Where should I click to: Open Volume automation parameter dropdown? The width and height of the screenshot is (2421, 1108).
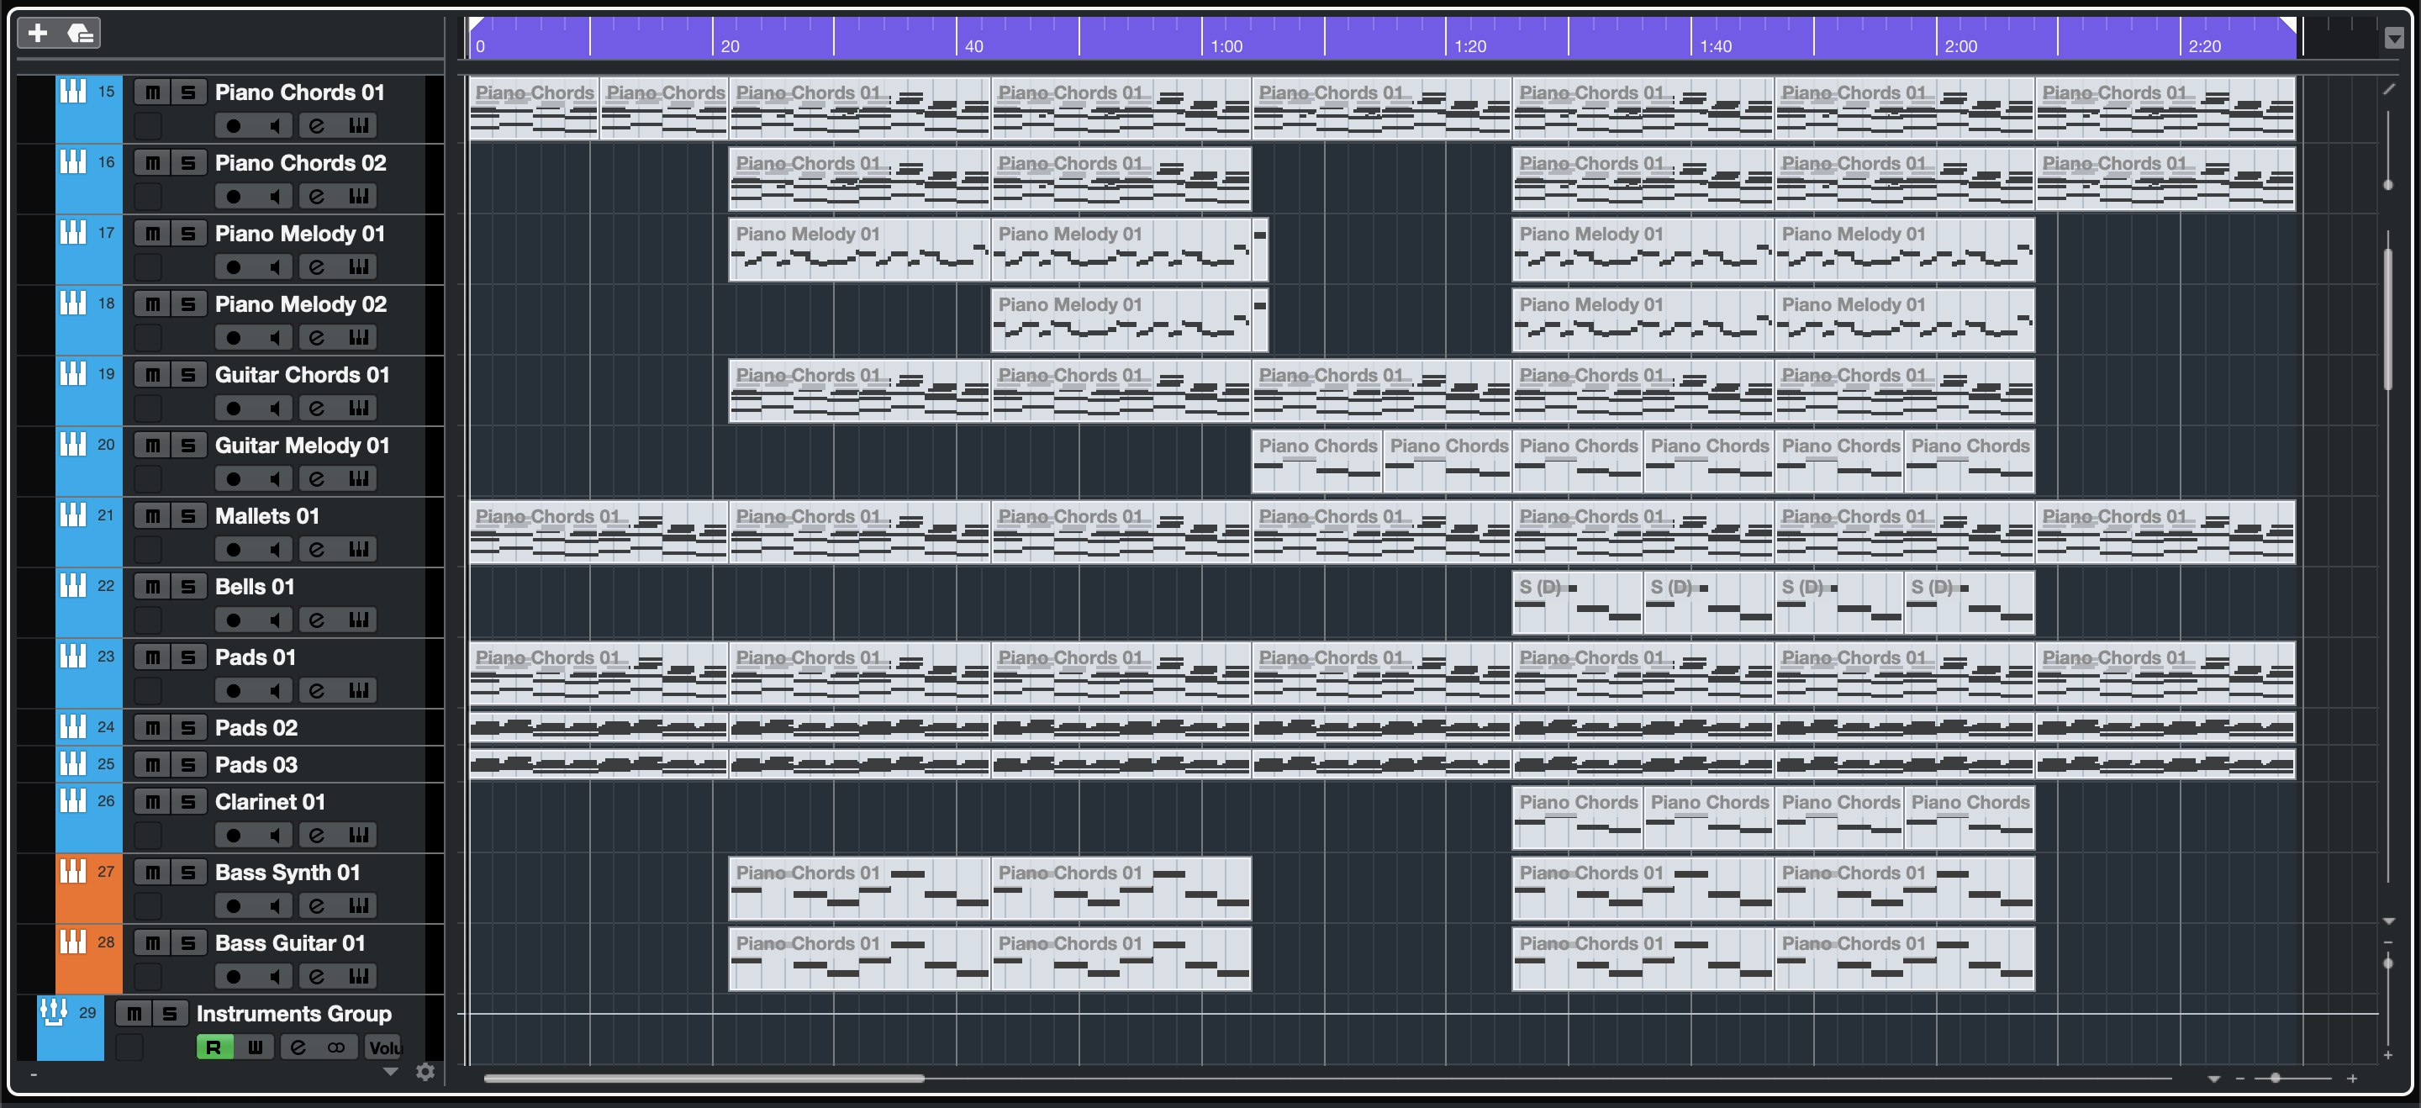(x=383, y=1047)
